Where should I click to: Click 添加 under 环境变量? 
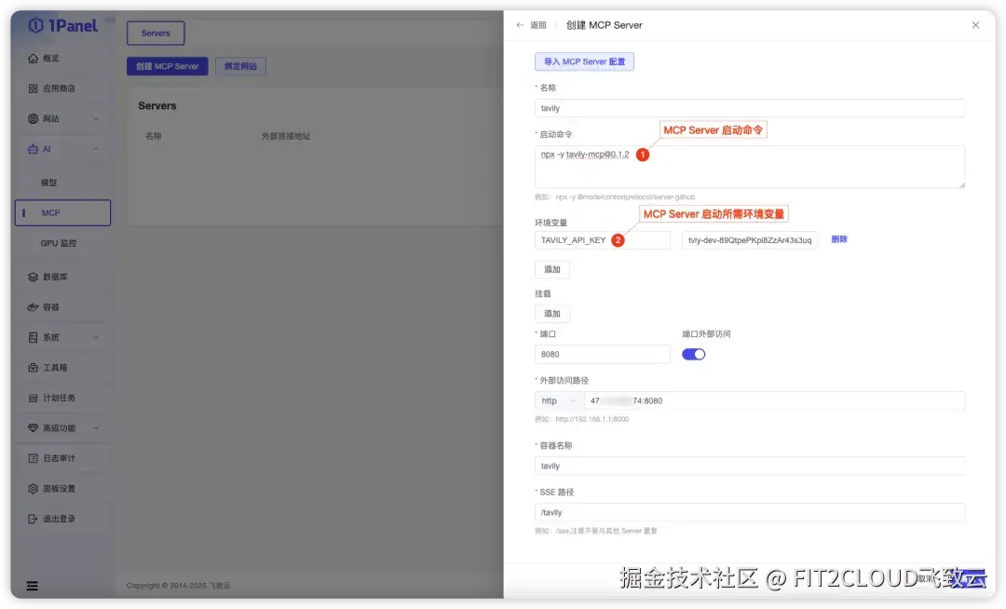coord(551,269)
